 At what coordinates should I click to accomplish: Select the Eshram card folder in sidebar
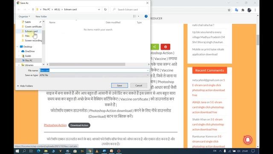click(x=31, y=31)
